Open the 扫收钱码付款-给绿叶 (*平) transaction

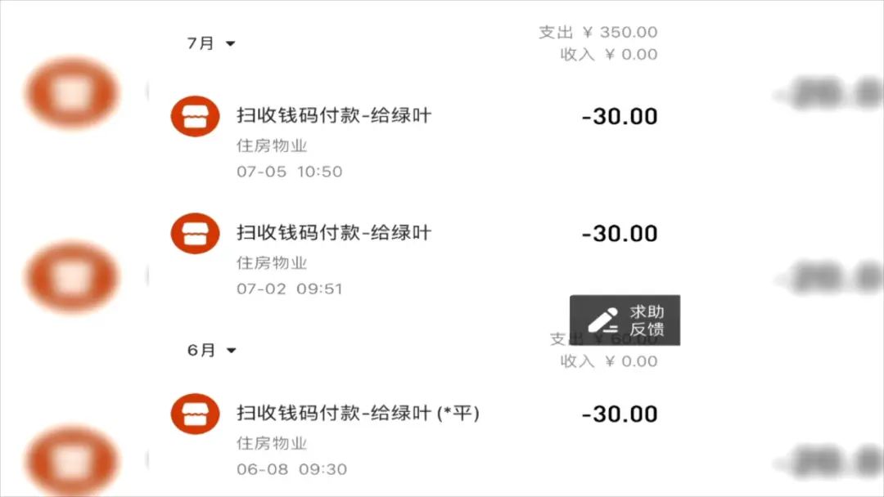414,437
